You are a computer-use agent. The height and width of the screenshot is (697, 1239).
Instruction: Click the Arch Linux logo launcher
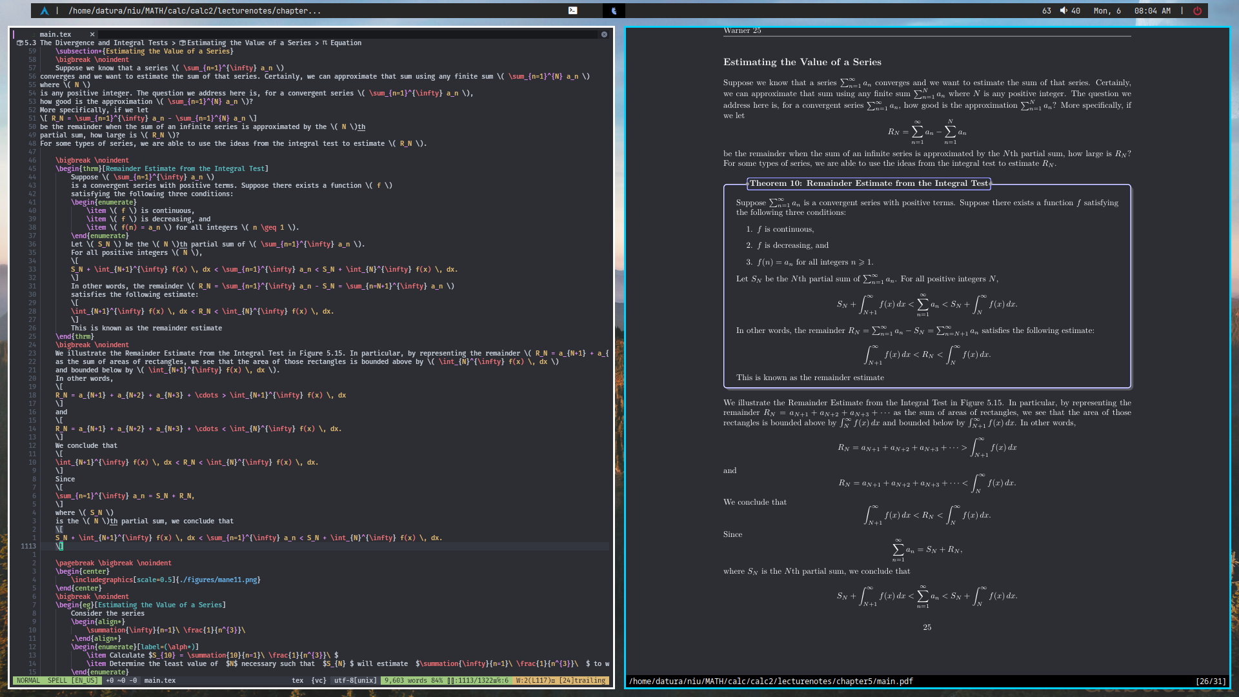(44, 10)
